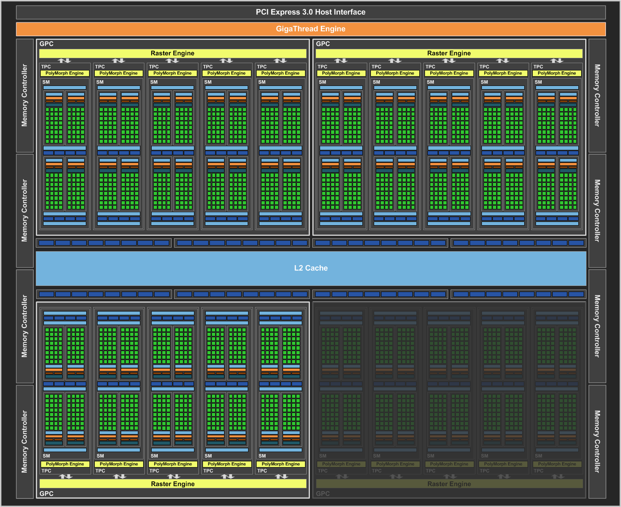Select the topmost Memory Controller on right side
The width and height of the screenshot is (621, 507).
coord(597,95)
